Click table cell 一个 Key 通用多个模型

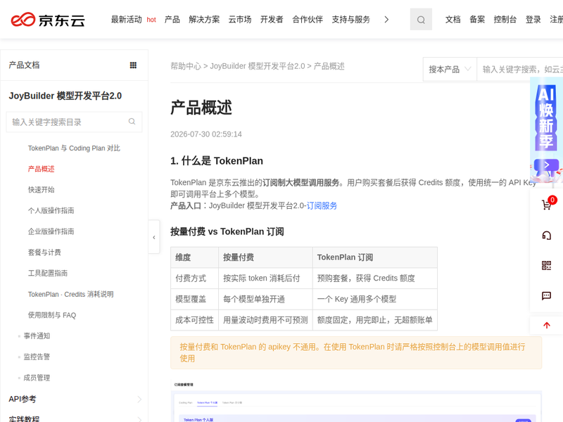click(x=375, y=299)
